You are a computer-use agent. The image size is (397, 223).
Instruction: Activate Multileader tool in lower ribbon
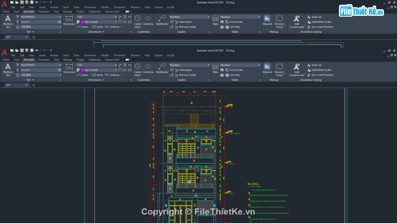[x=162, y=68]
